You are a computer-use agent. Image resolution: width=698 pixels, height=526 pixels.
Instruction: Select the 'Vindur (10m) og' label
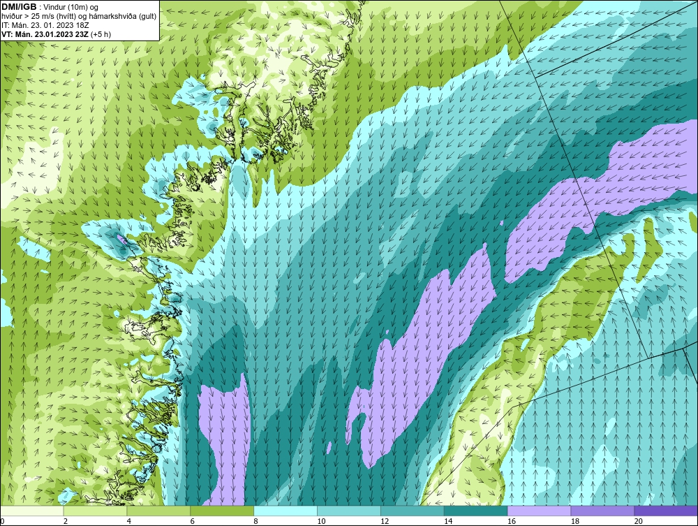(x=71, y=8)
